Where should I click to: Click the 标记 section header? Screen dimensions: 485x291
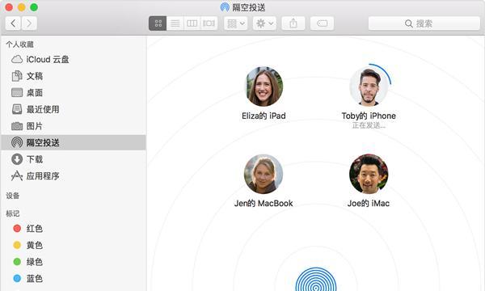pos(13,213)
